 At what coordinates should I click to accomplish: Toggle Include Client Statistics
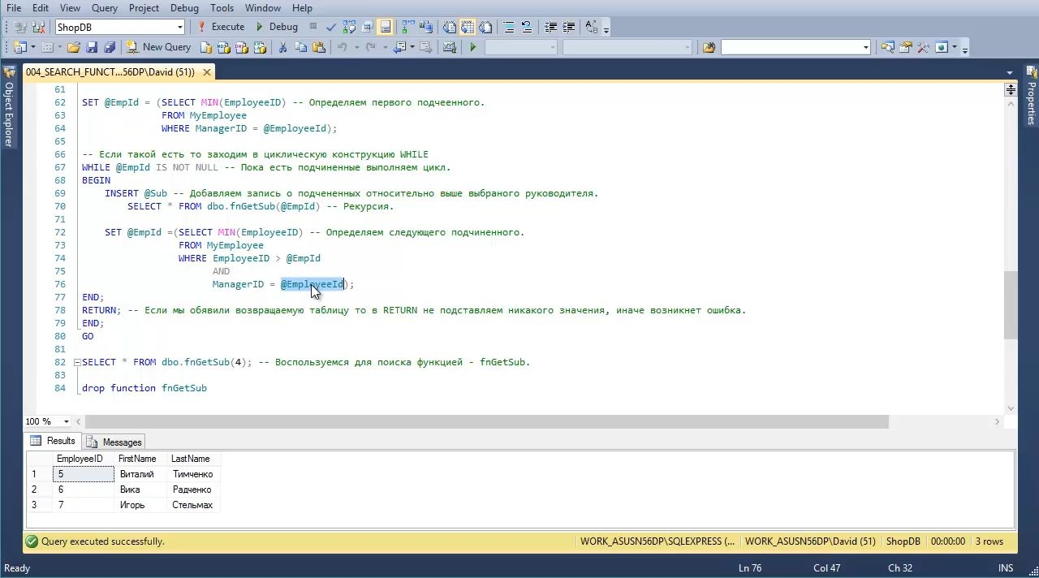coord(425,27)
